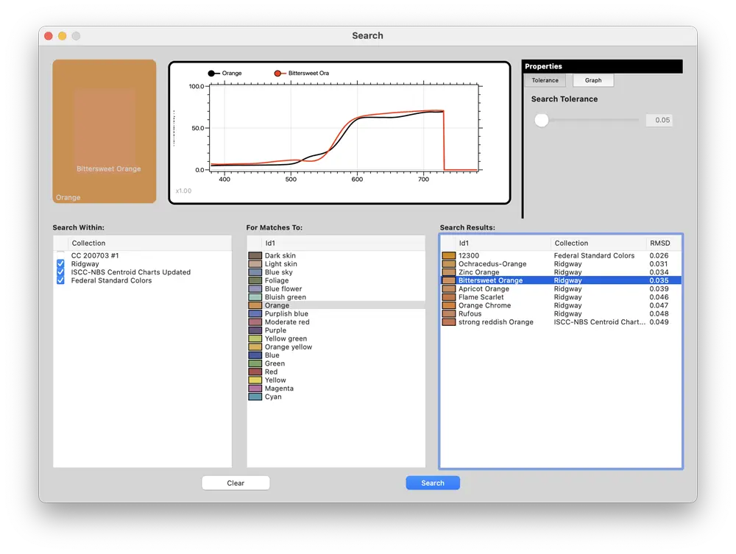This screenshot has height=554, width=736.
Task: Switch to the Graph tab in Properties
Action: coord(592,80)
